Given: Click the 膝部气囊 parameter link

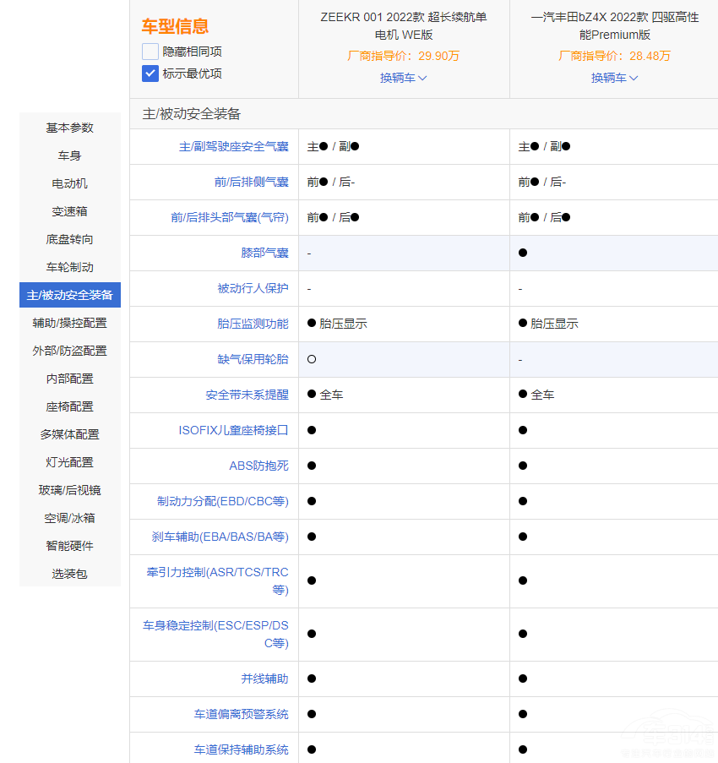Looking at the screenshot, I should [264, 253].
